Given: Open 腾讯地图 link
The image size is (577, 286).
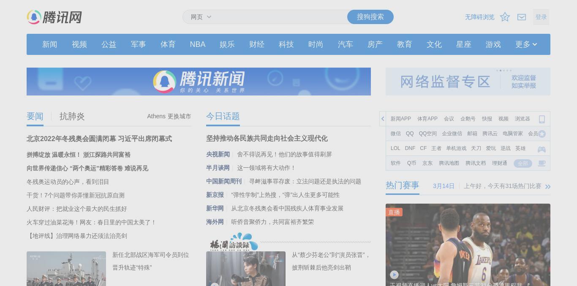Looking at the screenshot, I should tap(449, 163).
